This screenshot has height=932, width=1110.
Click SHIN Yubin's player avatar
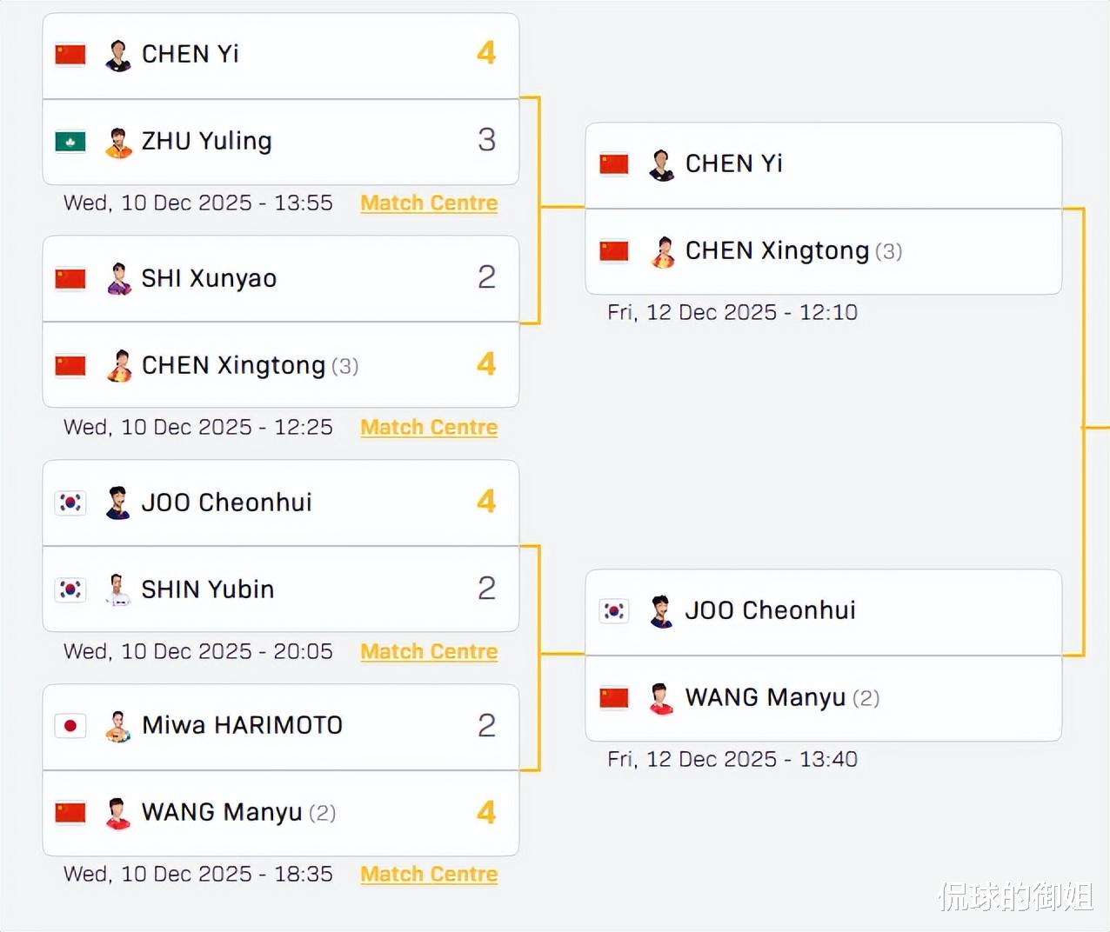point(118,589)
